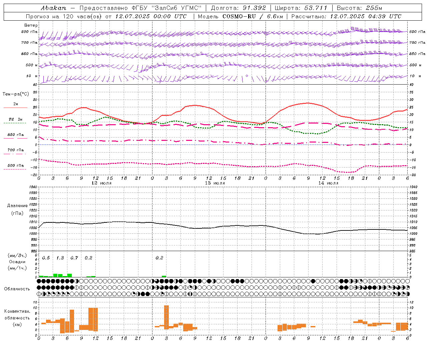Click the "(мм/1ч.)" hourly precipitation unit label
Viewport: 427px width, 341px height.
(17, 268)
